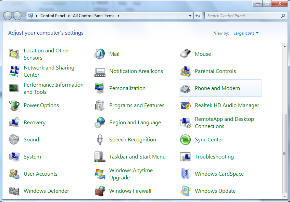The image size is (290, 202).
Task: Open the View by Large icons dropdown
Action: click(246, 33)
